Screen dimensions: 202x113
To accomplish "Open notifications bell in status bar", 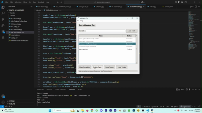I will 199,107.
